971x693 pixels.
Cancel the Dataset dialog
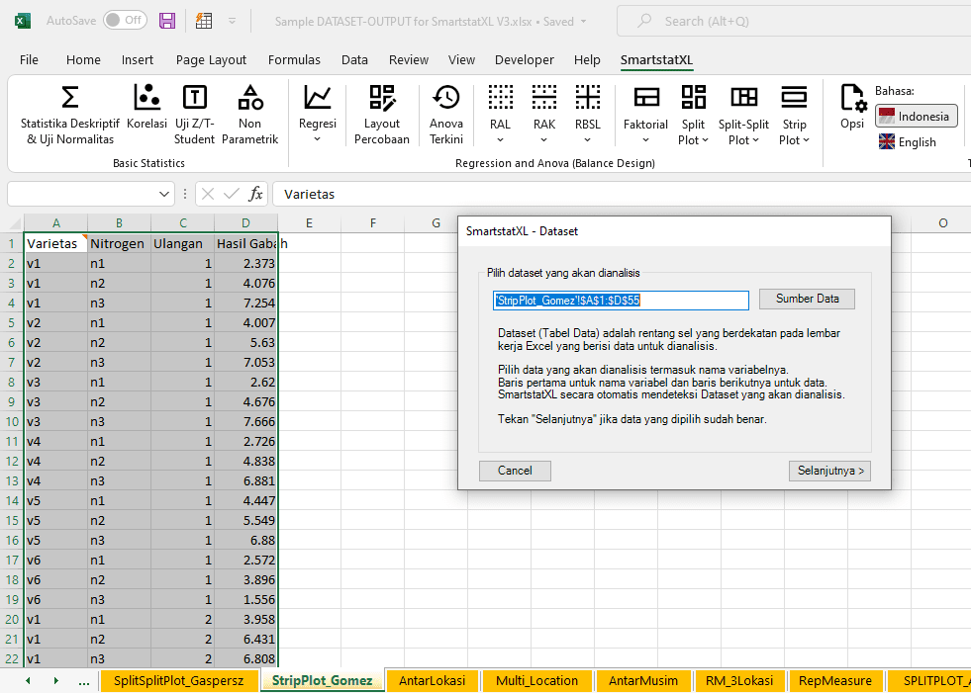pyautogui.click(x=515, y=471)
